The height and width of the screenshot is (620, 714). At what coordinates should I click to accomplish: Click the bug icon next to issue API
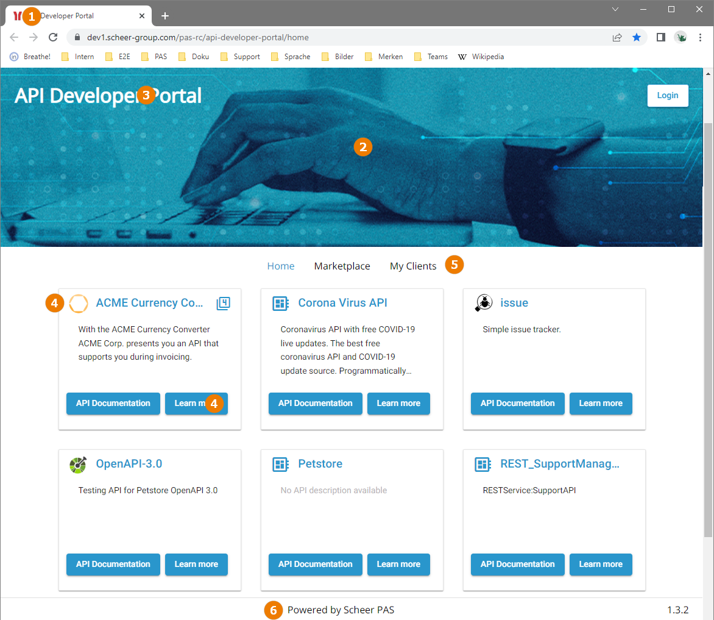pos(482,302)
